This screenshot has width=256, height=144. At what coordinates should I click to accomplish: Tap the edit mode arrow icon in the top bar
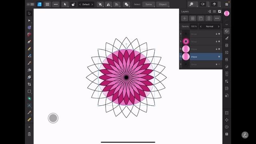[x=65, y=4]
